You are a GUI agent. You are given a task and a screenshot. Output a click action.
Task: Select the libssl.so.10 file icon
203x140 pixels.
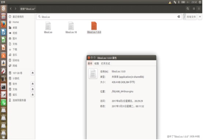(71, 26)
